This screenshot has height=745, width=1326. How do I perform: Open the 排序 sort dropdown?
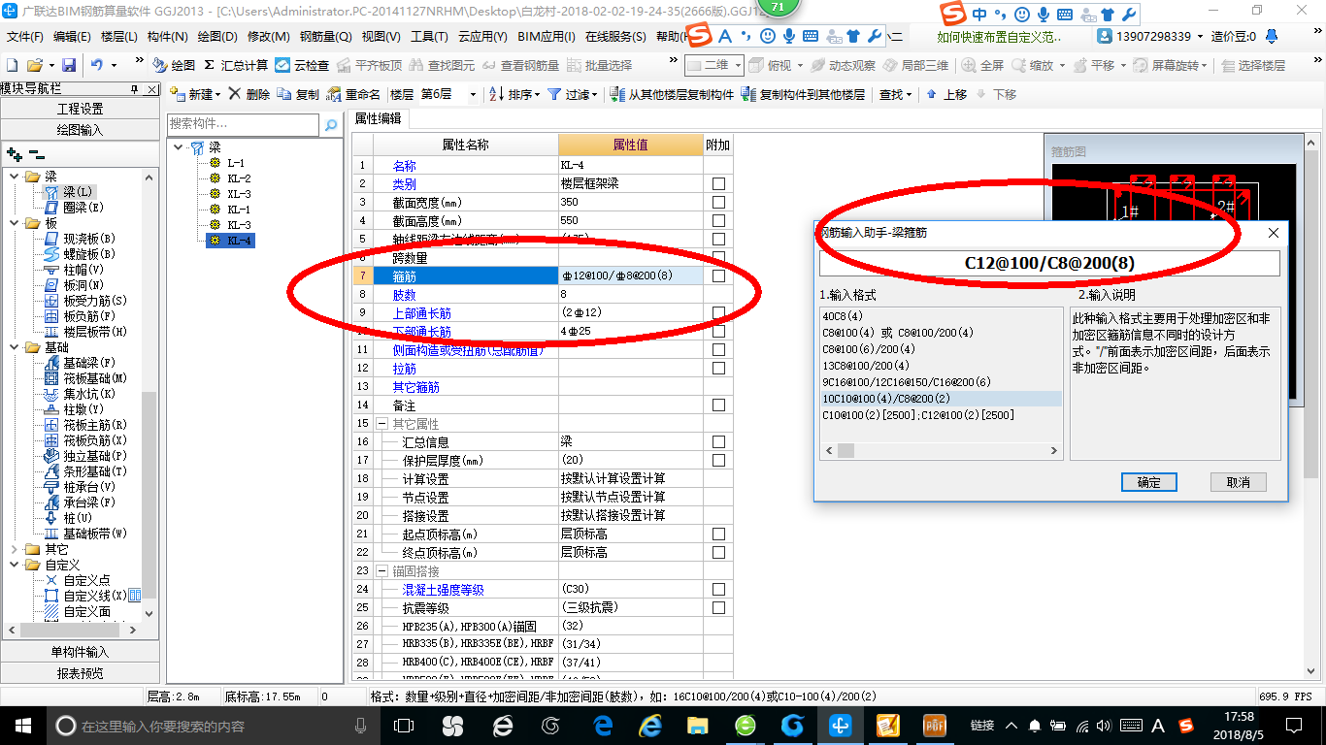pos(539,95)
